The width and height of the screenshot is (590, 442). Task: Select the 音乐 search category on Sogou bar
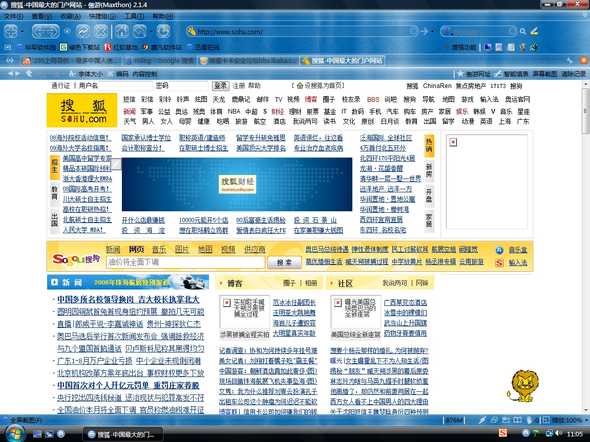pos(159,249)
